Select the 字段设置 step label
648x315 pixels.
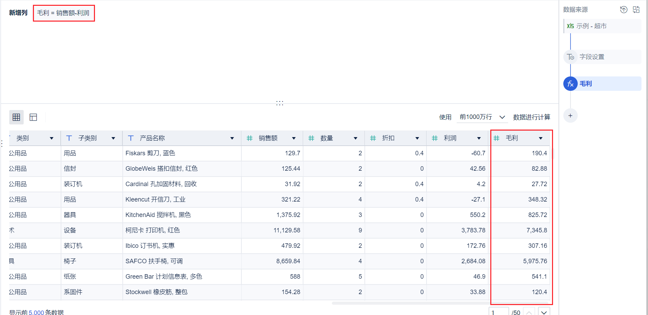(592, 57)
